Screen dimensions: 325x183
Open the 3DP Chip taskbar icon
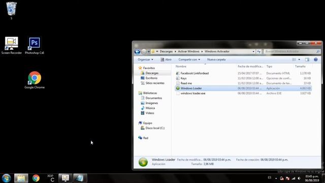(x=51, y=178)
